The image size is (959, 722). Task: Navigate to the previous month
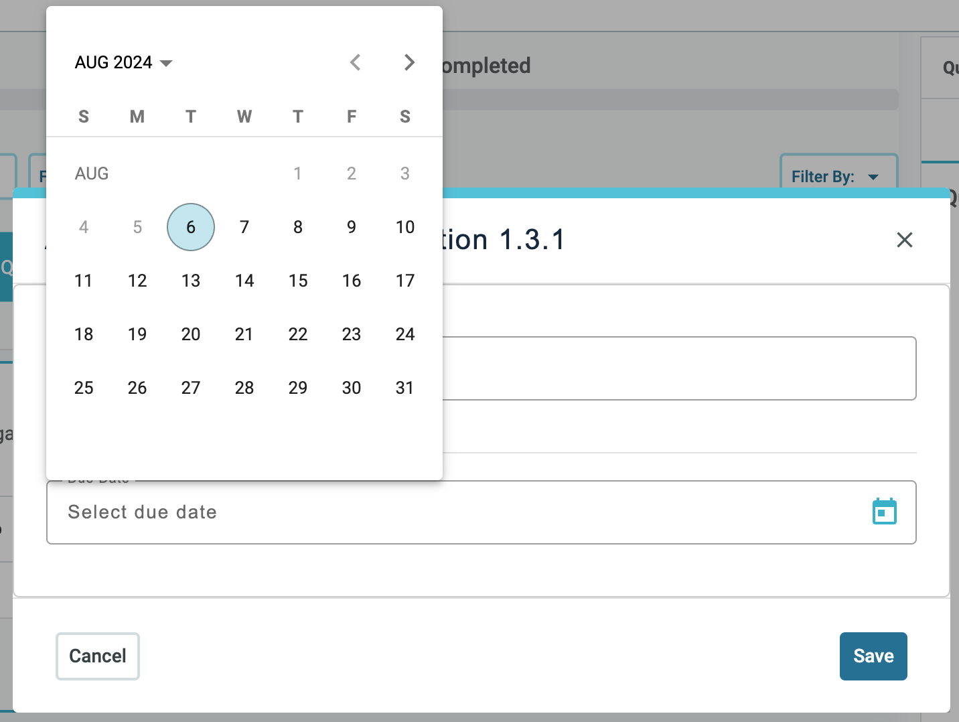coord(355,62)
